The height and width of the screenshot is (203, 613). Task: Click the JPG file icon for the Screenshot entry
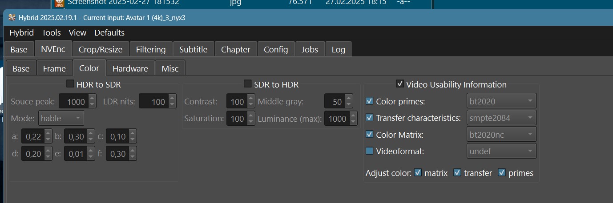pyautogui.click(x=59, y=3)
